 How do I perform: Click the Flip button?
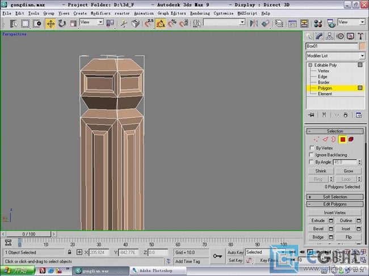(x=349, y=237)
